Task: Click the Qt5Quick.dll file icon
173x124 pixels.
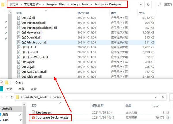Action: tap(19, 52)
